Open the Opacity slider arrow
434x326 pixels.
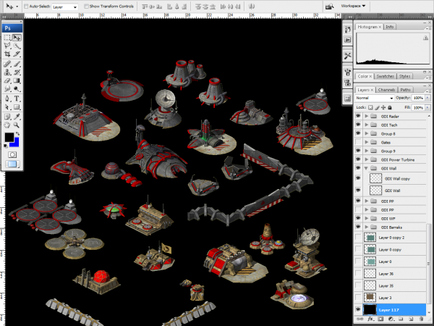point(428,98)
